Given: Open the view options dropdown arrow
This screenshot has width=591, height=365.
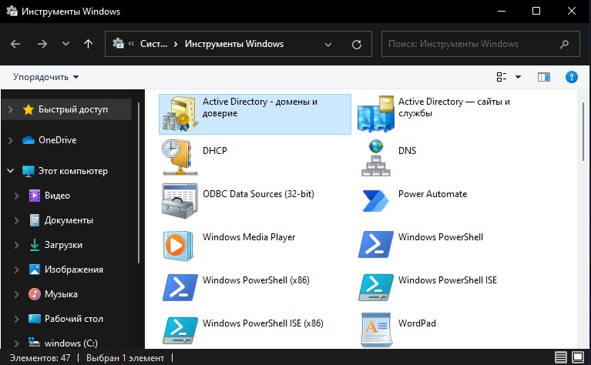Looking at the screenshot, I should pos(518,77).
